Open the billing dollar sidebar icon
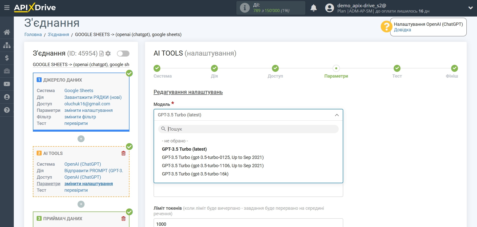Viewport: 477px width, 227px height. [x=7, y=58]
